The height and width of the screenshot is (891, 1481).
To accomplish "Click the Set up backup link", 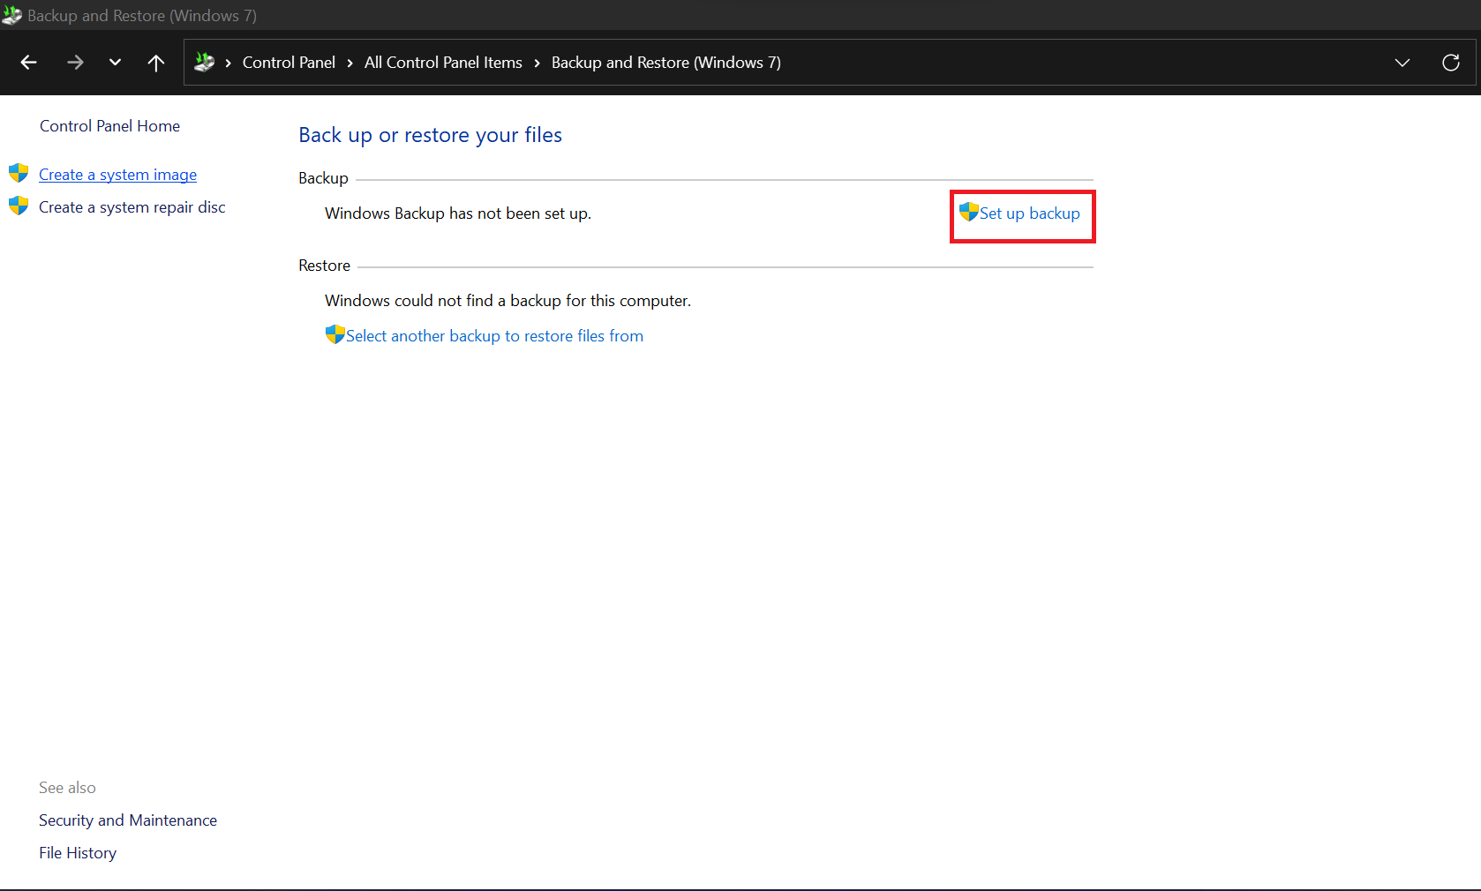I will tap(1030, 213).
